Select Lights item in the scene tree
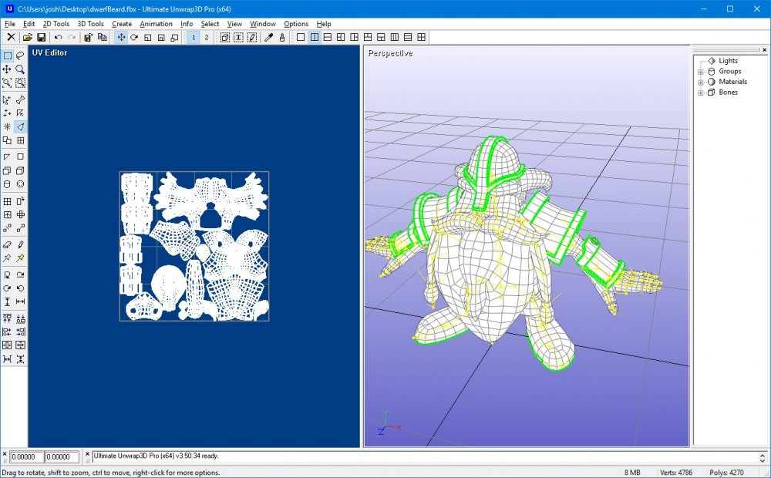771x478 pixels. tap(728, 61)
